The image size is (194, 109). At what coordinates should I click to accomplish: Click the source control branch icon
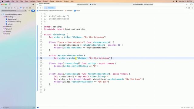(38, 4)
